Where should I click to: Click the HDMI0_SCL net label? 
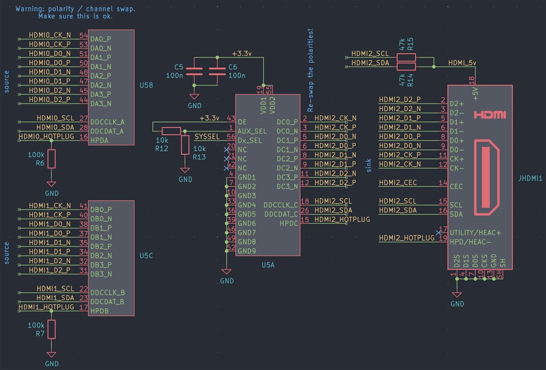click(55, 118)
